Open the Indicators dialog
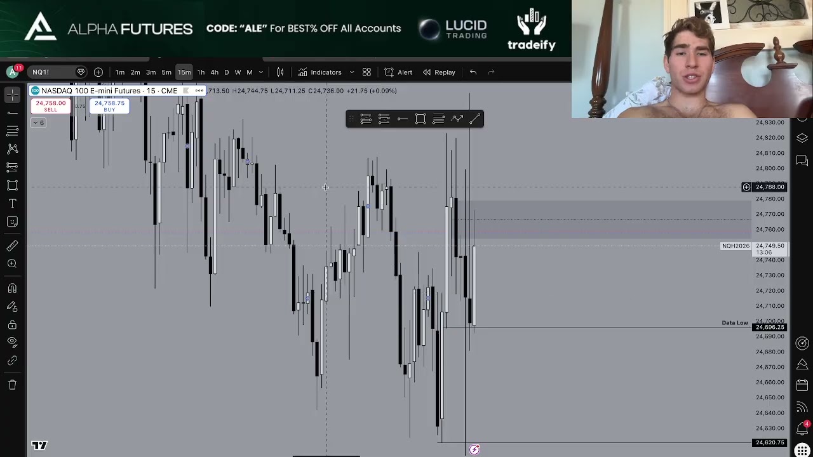 [320, 72]
